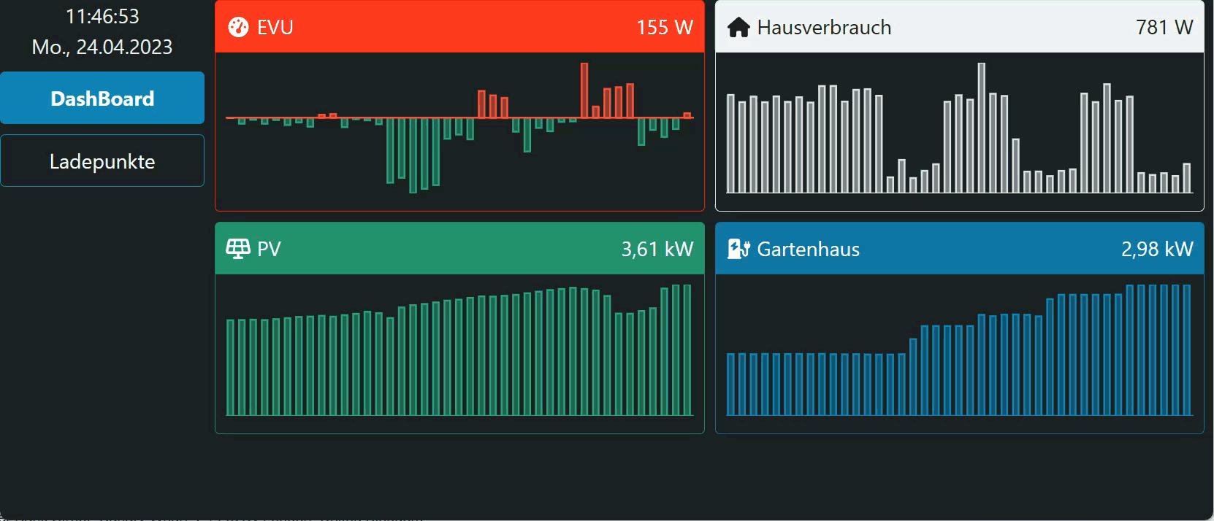Select the Gartenhaus card title
The image size is (1214, 521).
808,249
